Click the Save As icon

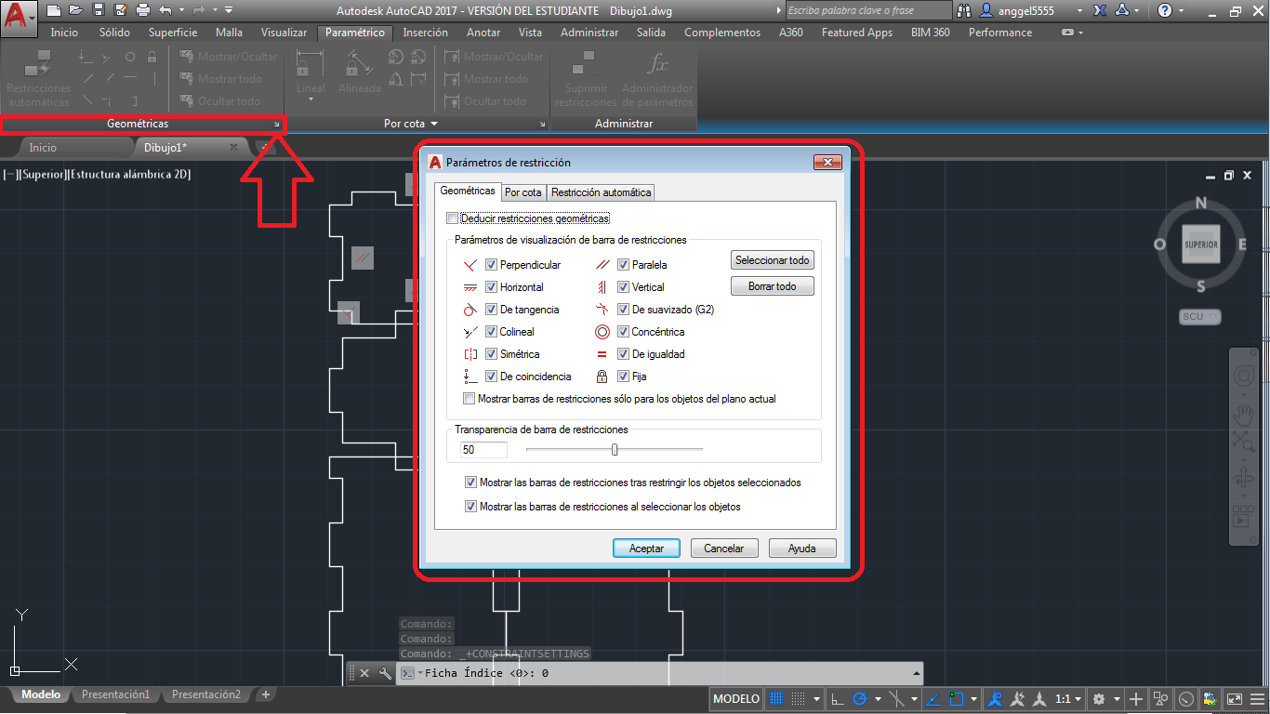[x=120, y=10]
